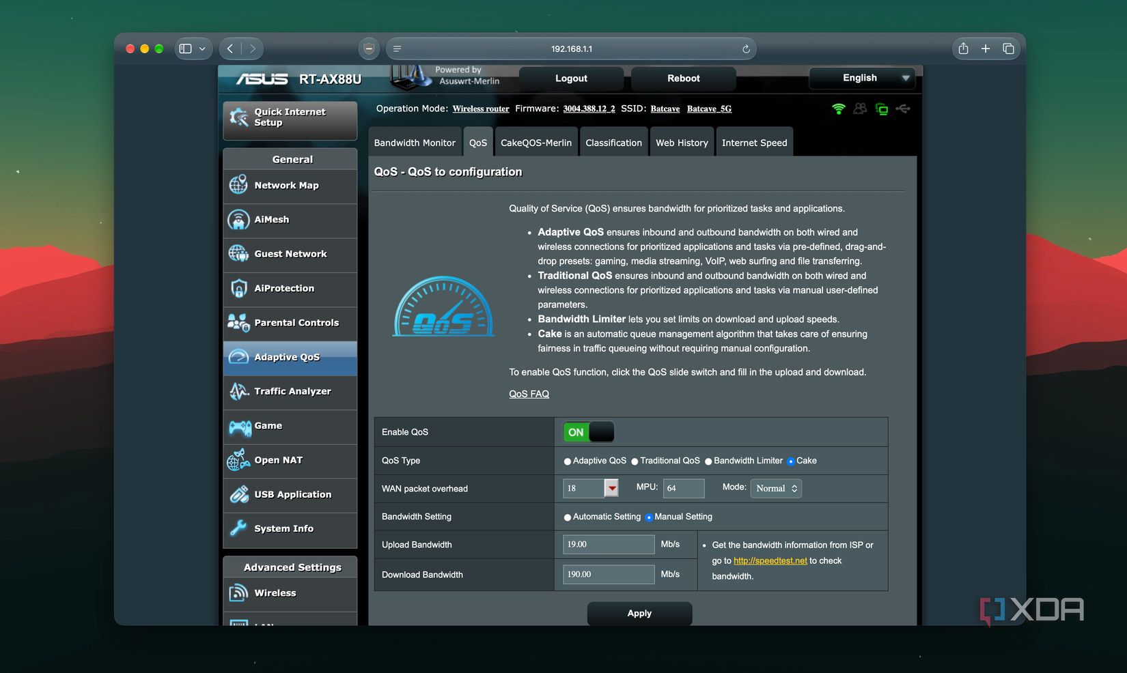The image size is (1127, 673).
Task: Click the connected clients status icon
Action: tap(860, 109)
